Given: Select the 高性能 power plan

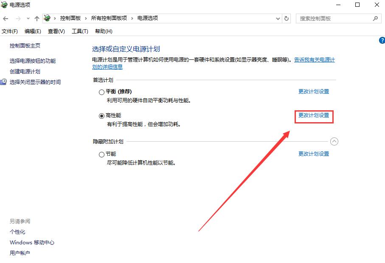Looking at the screenshot, I should 102,115.
